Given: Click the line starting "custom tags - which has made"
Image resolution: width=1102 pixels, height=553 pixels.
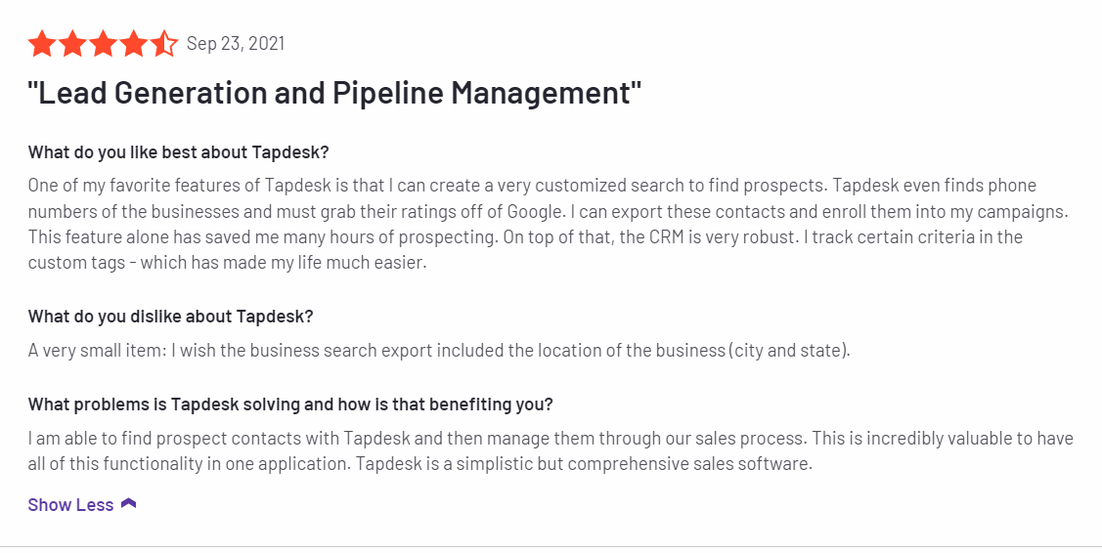Looking at the screenshot, I should coord(227,263).
